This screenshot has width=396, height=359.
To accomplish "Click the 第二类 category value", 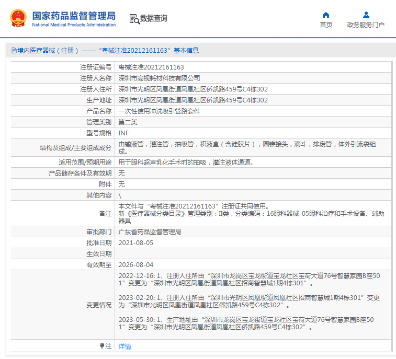I will pyautogui.click(x=128, y=122).
